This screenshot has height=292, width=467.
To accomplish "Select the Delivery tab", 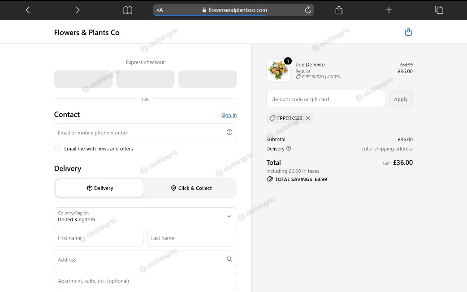I will [x=100, y=188].
